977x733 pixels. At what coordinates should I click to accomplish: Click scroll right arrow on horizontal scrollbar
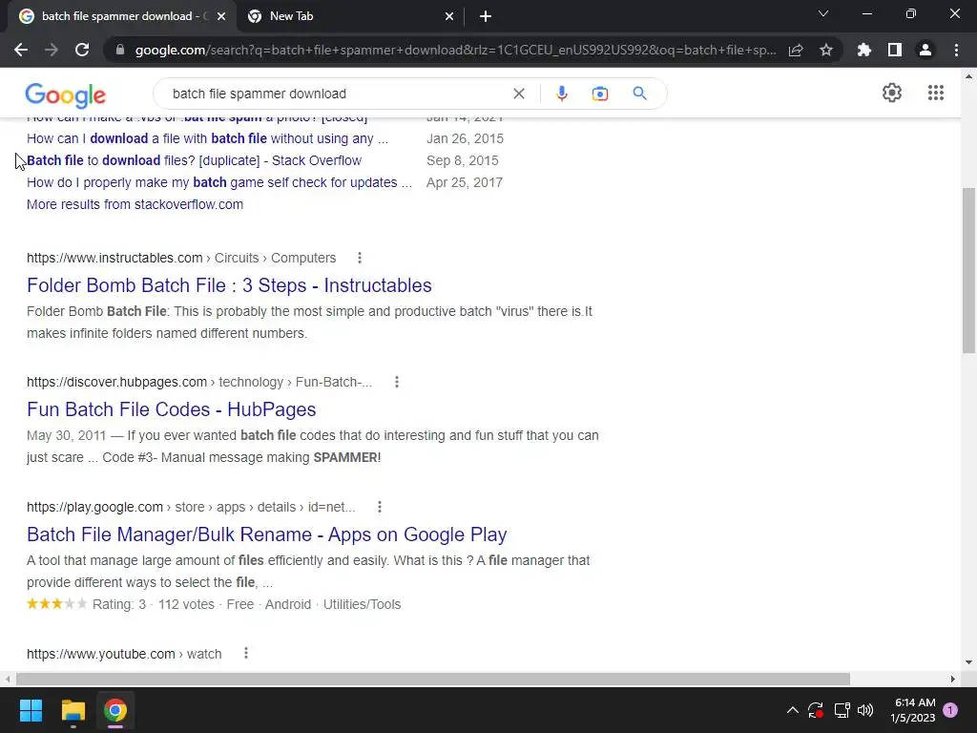click(x=952, y=679)
